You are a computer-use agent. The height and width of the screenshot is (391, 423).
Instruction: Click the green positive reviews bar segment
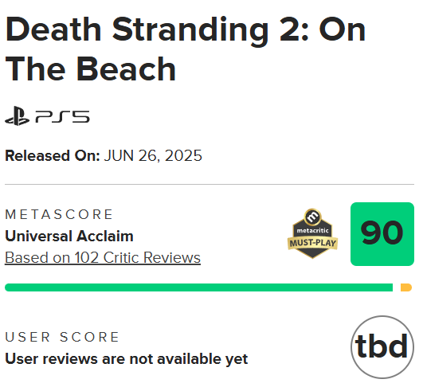(199, 287)
